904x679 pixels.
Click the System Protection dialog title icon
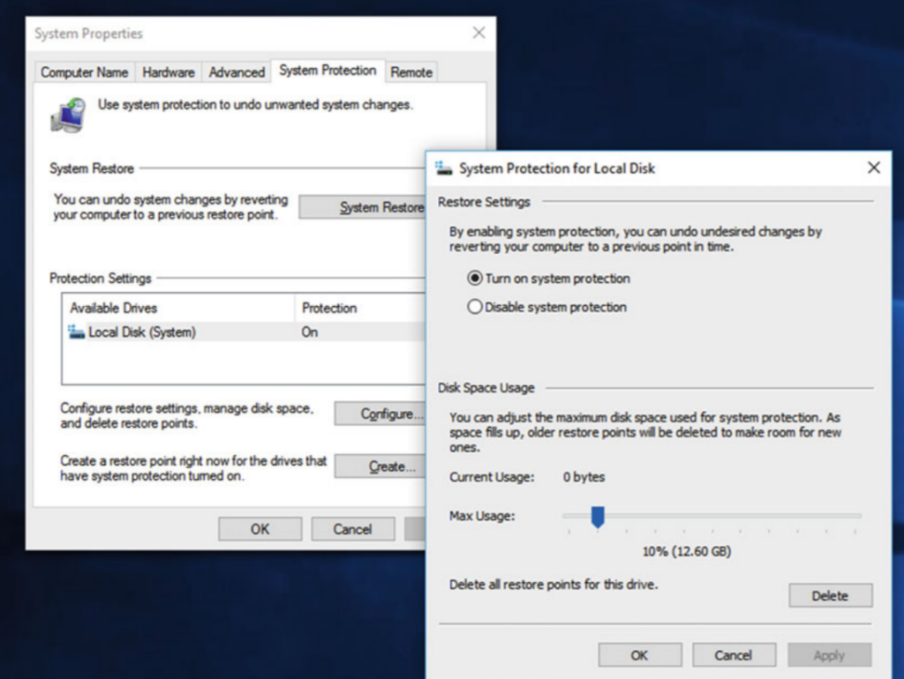(x=443, y=168)
